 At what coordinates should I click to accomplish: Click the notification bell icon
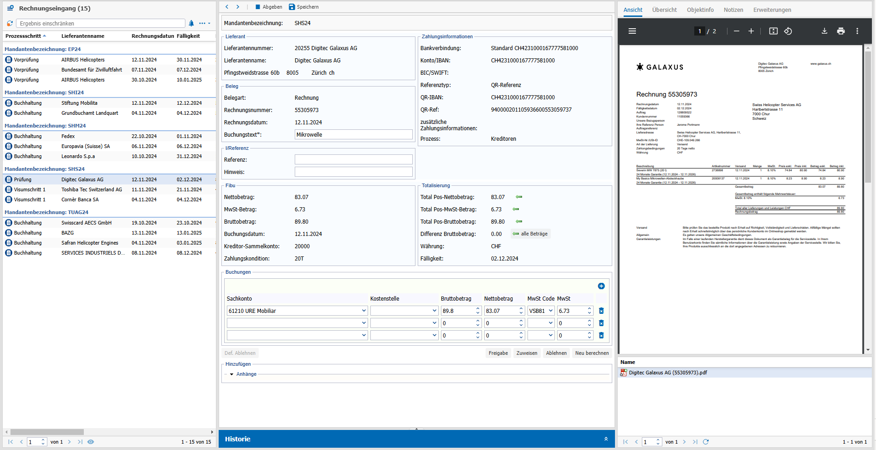(x=191, y=23)
